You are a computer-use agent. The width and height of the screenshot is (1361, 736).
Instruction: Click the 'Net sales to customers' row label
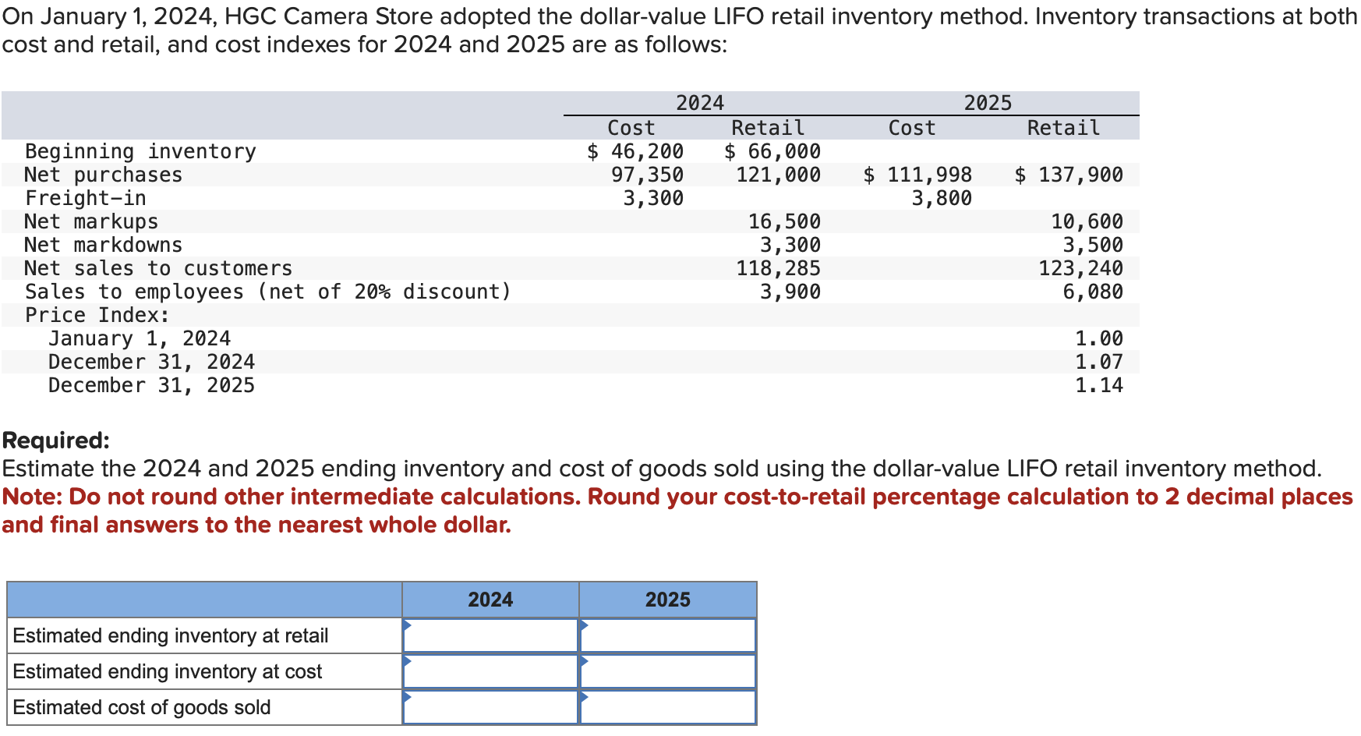[158, 268]
